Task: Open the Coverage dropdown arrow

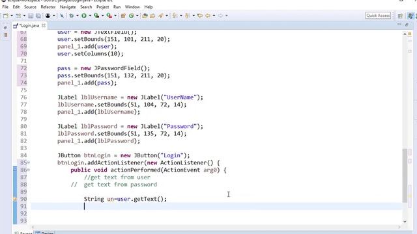Action: pos(103,16)
